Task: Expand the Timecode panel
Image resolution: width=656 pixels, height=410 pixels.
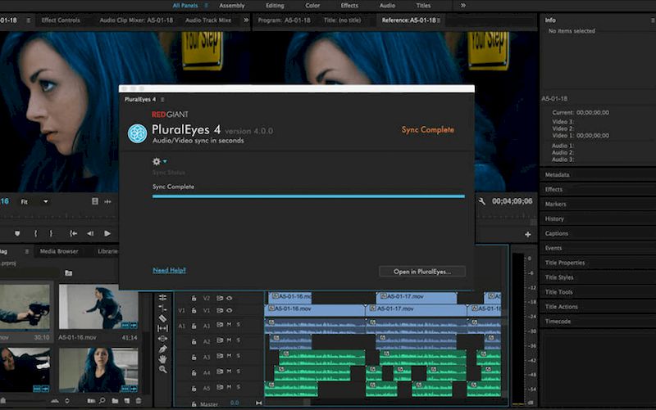Action: point(558,321)
